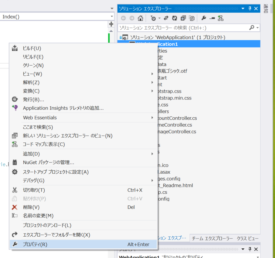
Task: Select the ges.config file in tree
Action: 169,179
